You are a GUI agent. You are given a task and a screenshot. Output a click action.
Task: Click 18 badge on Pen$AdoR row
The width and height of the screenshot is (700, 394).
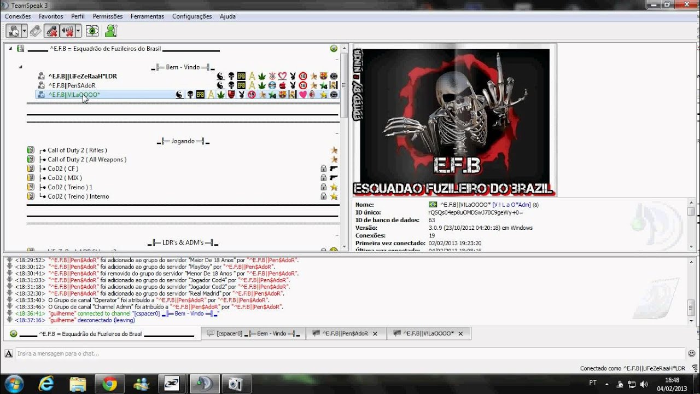(x=303, y=85)
